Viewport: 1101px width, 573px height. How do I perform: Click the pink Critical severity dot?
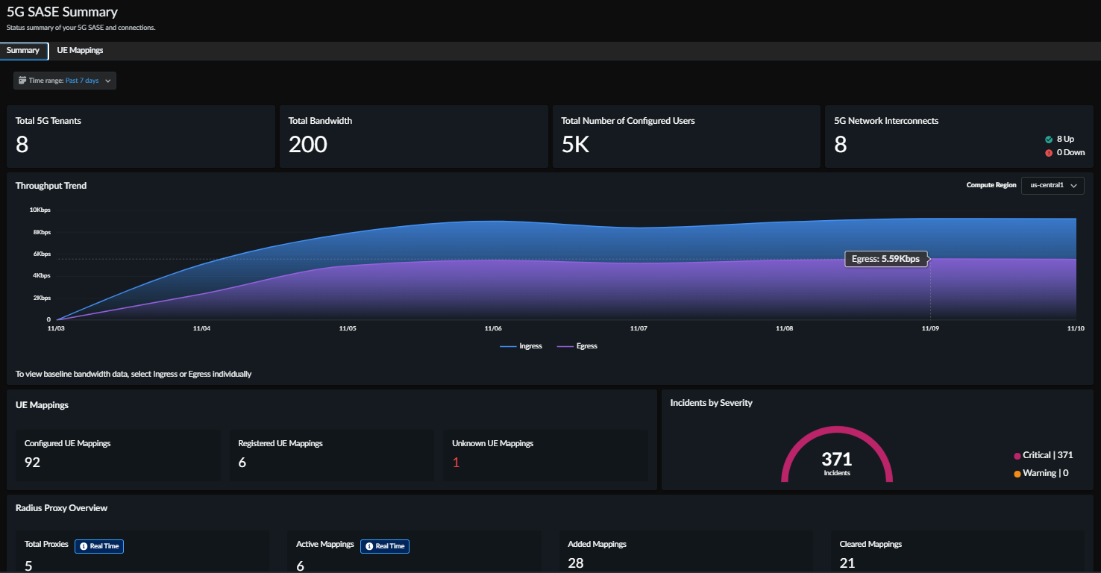click(1017, 456)
